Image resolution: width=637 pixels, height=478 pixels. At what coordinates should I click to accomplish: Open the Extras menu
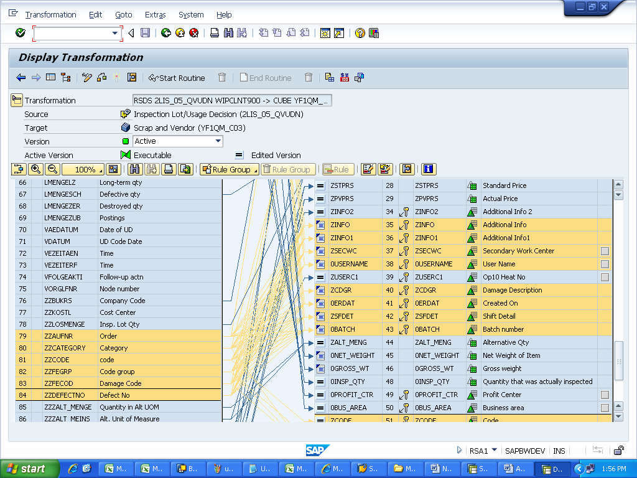(155, 15)
